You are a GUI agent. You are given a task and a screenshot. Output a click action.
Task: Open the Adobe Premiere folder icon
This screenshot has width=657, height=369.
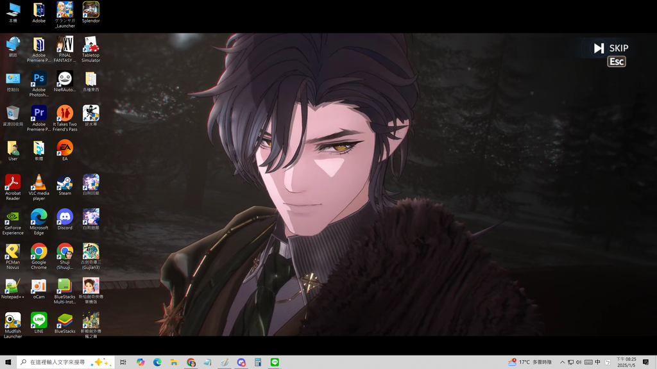pos(39,49)
